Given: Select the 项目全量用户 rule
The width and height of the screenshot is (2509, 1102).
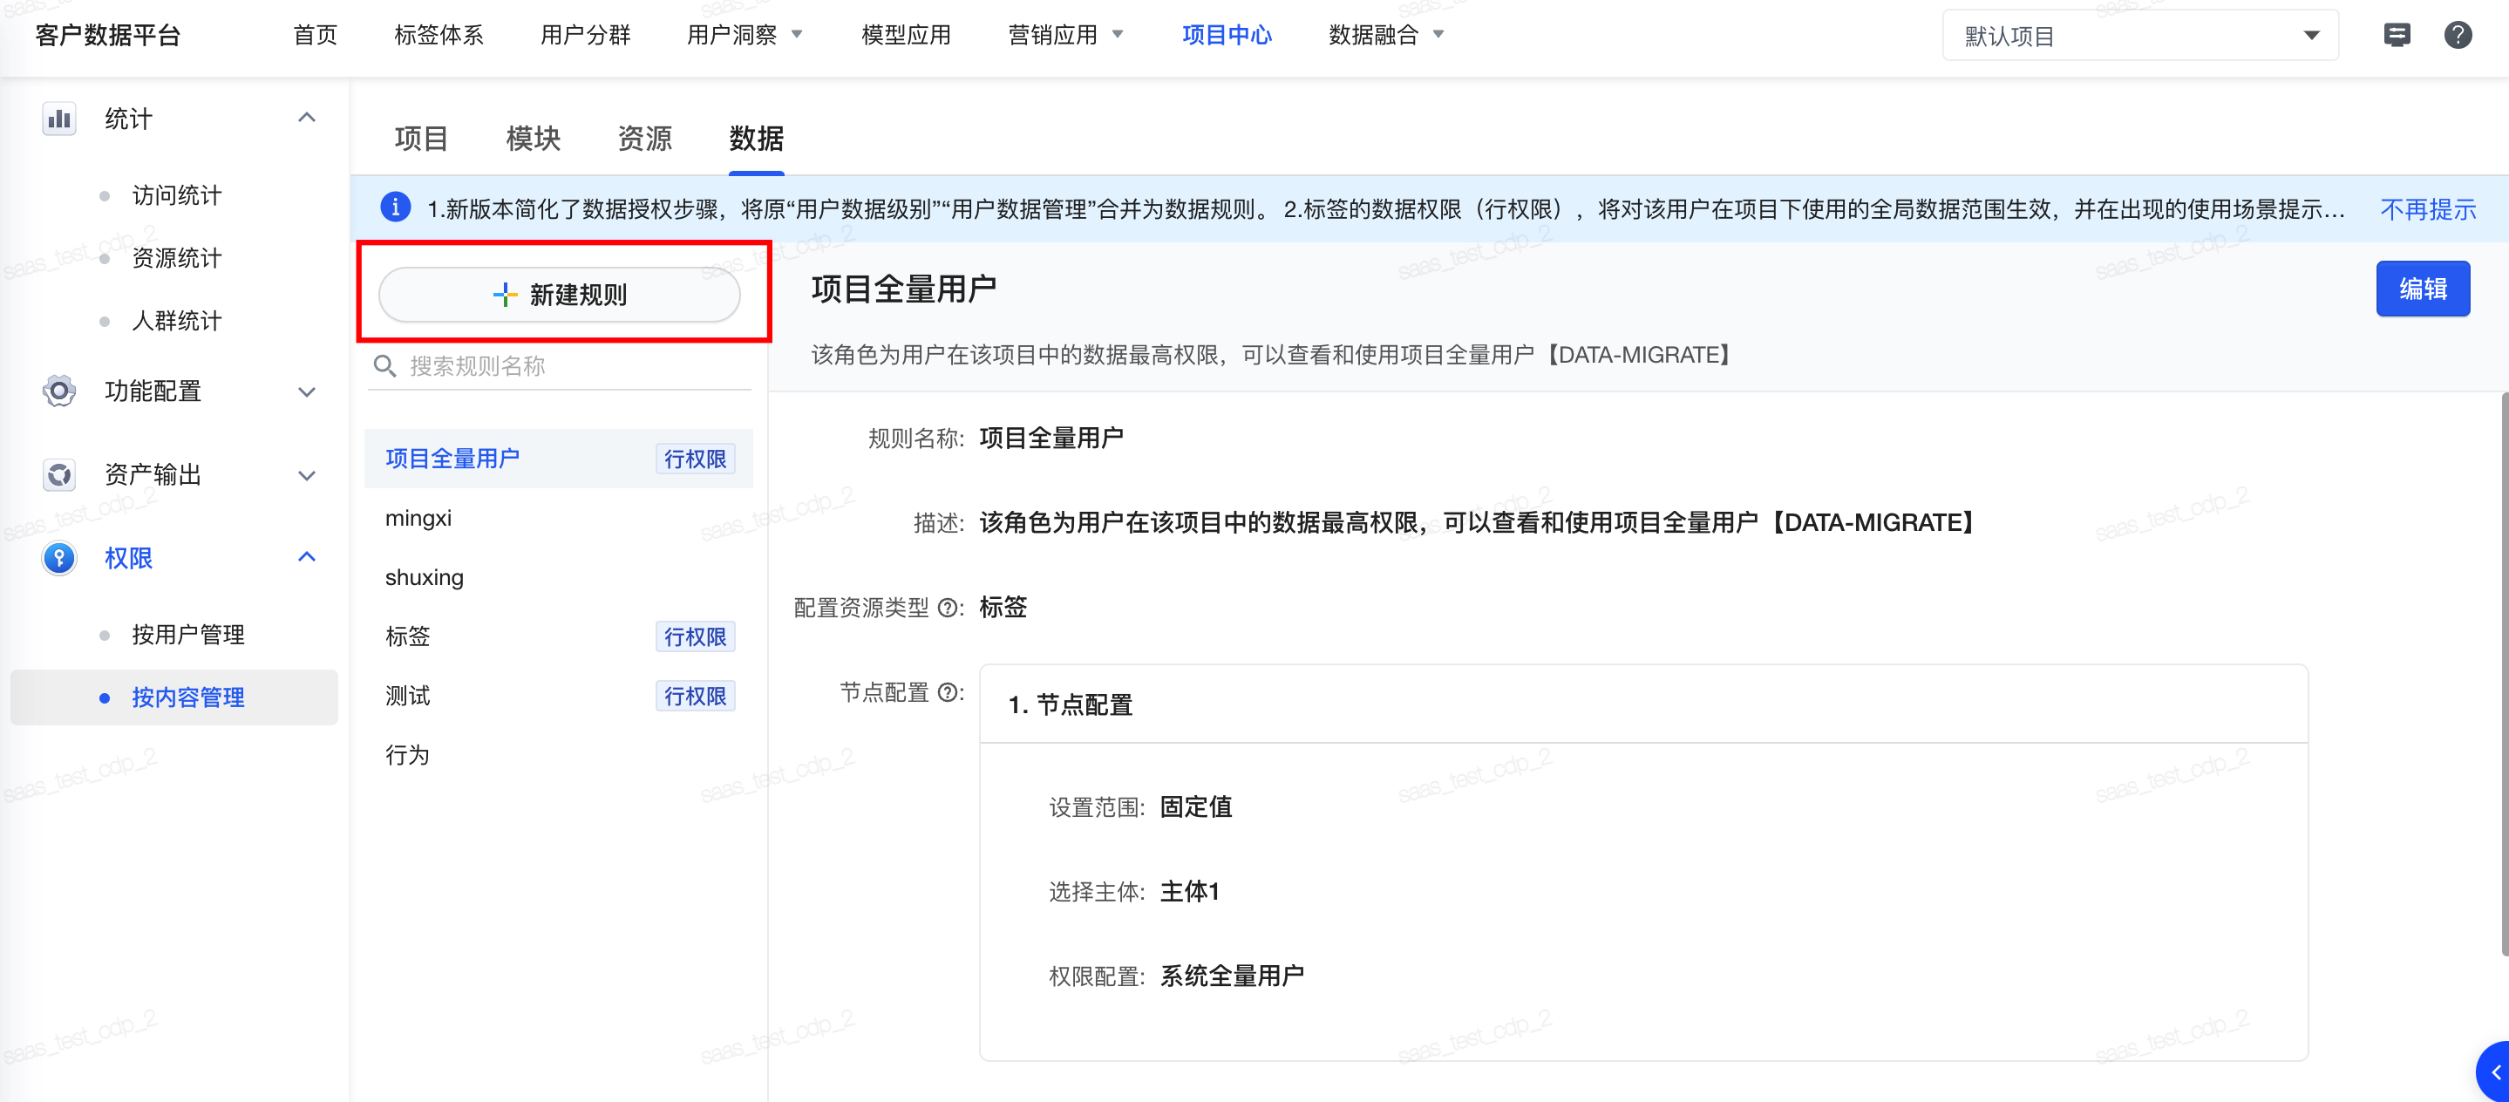Looking at the screenshot, I should click(x=558, y=458).
